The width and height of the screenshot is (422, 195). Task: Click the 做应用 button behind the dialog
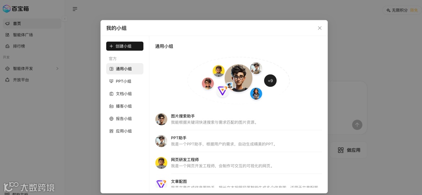coord(349,150)
